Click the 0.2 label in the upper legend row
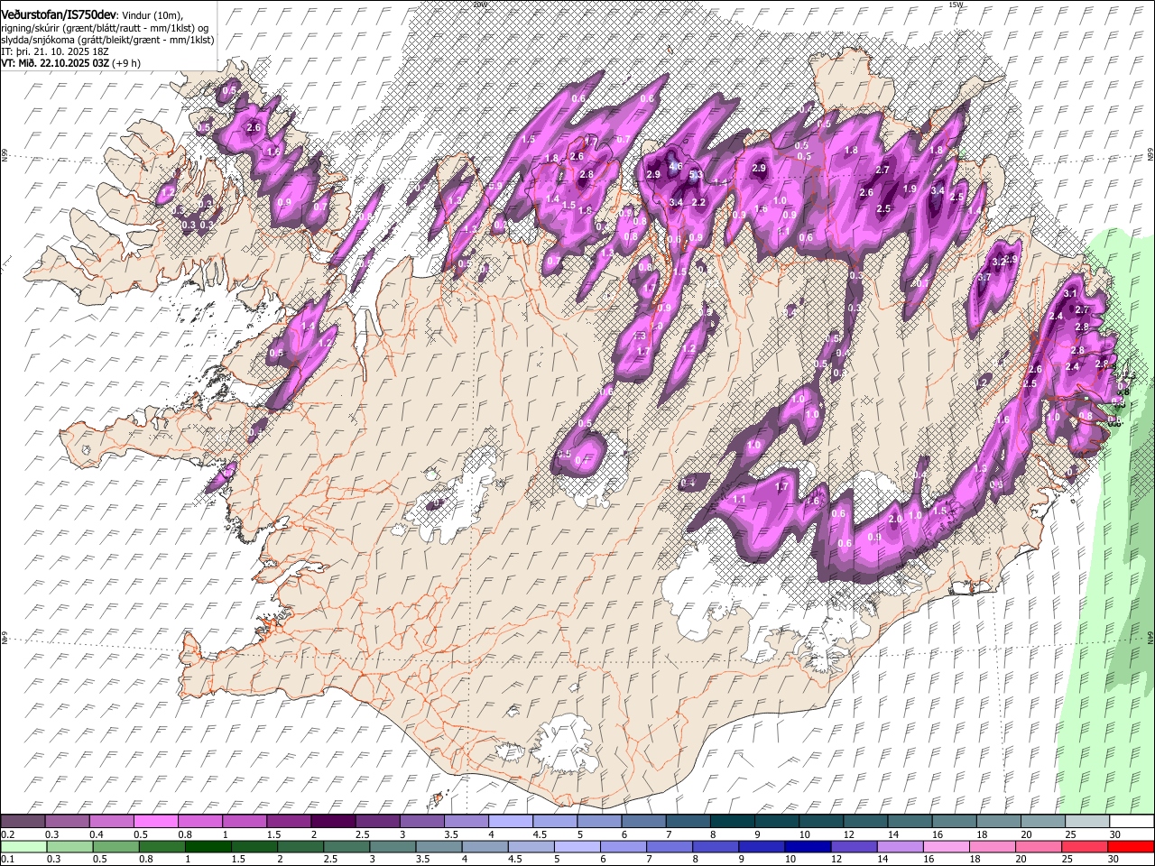Screen dimensions: 1155x866 [x=7, y=834]
